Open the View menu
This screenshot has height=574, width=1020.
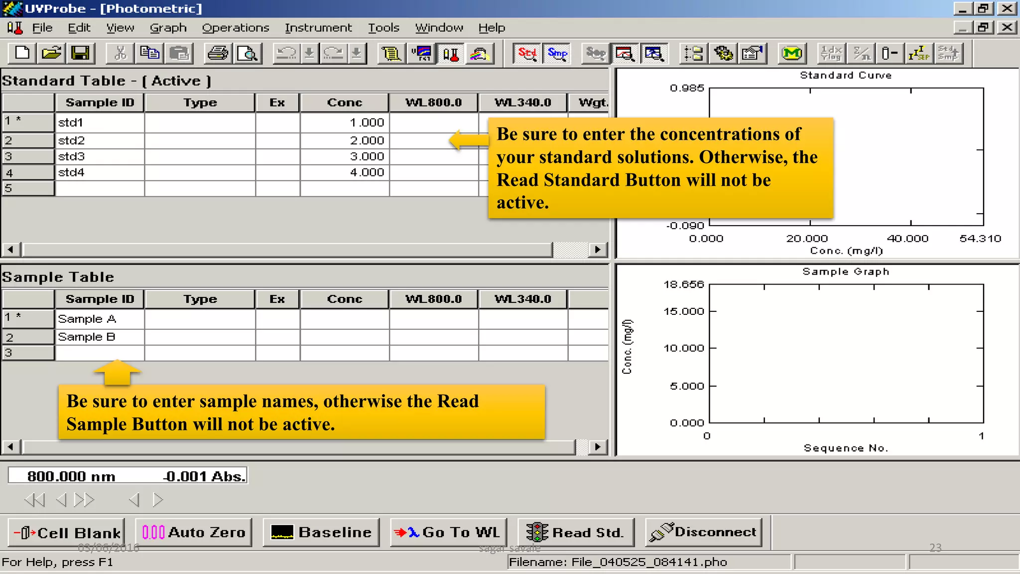point(120,28)
